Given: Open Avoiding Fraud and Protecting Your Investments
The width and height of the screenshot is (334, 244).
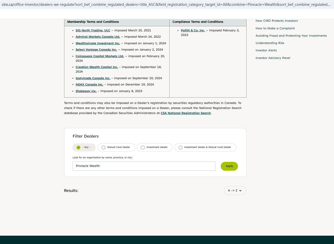Looking at the screenshot, I should coord(291,36).
